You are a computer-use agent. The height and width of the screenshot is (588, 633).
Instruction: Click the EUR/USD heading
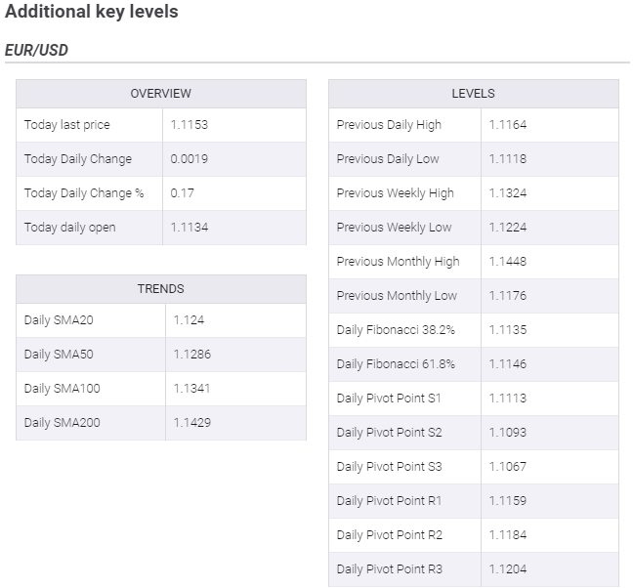[x=36, y=49]
